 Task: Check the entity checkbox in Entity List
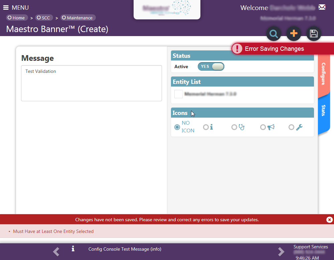(x=178, y=94)
